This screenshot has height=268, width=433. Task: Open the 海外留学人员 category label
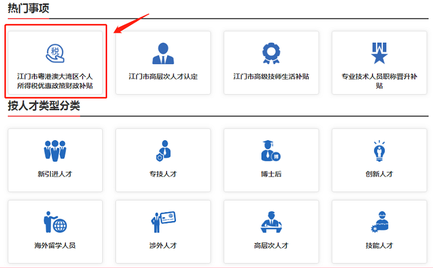coord(55,245)
